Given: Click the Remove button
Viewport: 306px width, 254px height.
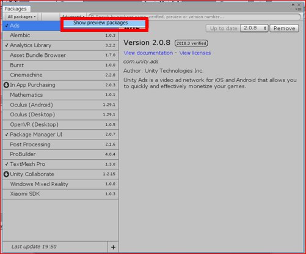Looking at the screenshot, I should [284, 28].
